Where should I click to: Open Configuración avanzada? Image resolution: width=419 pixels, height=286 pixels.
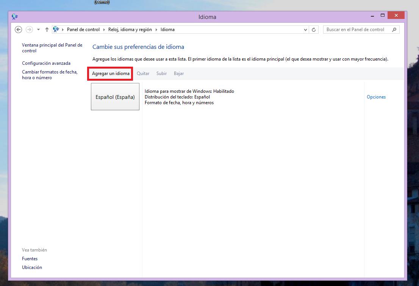(x=46, y=63)
